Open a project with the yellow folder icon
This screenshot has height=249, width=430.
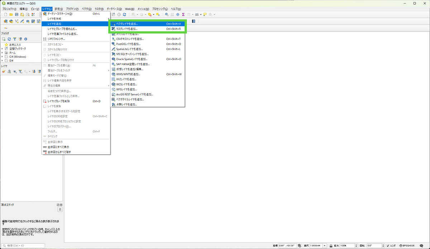(11, 14)
